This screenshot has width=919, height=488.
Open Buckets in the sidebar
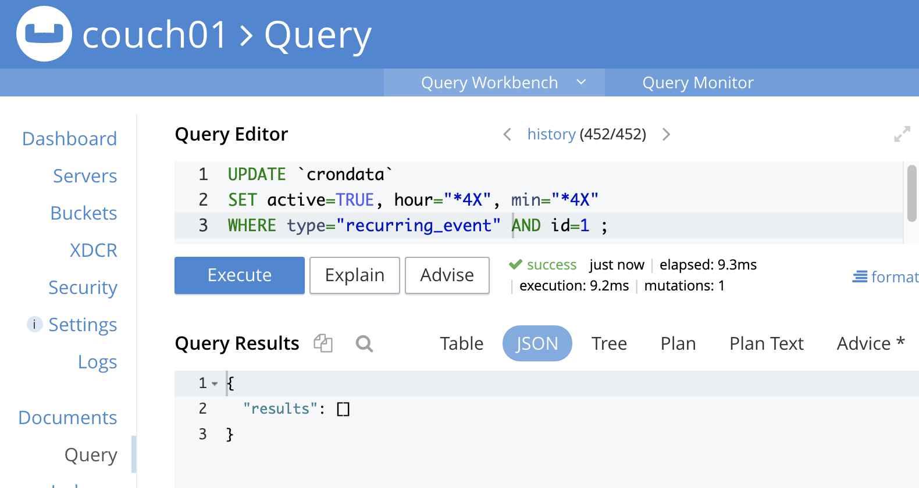[x=84, y=213]
